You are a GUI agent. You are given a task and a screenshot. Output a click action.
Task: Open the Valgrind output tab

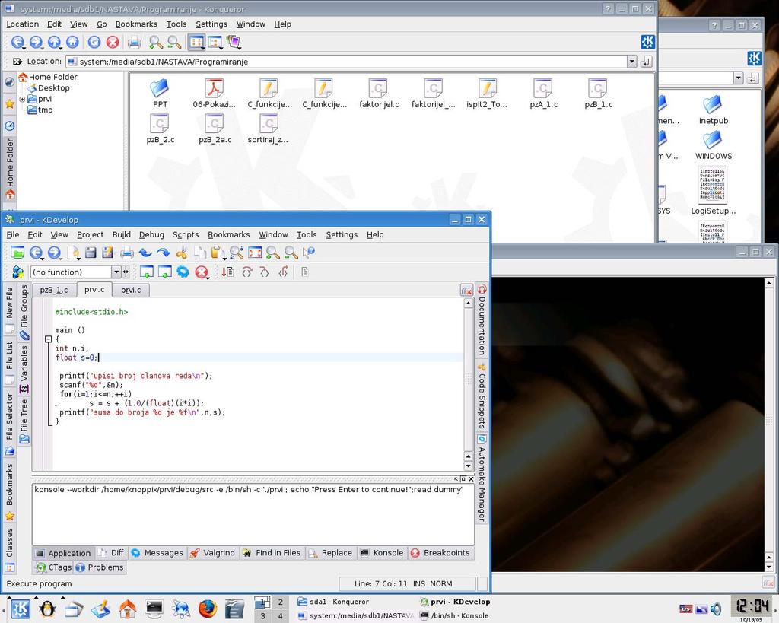point(213,553)
